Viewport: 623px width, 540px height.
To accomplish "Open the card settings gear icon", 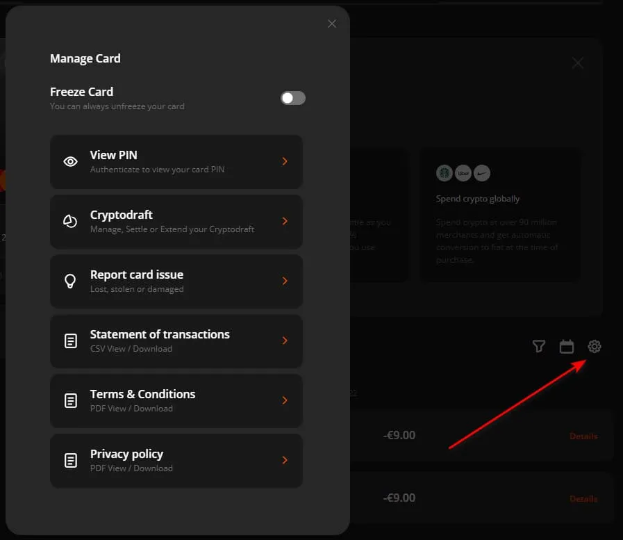I will [x=595, y=346].
